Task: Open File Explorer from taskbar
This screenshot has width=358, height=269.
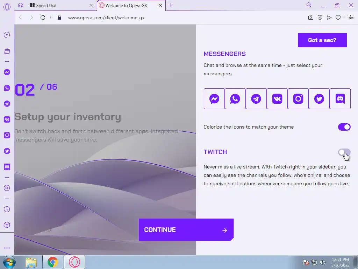Action: 31,262
